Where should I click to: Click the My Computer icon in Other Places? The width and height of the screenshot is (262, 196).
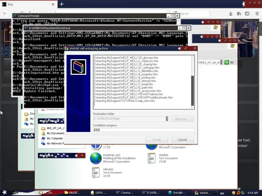point(43,138)
